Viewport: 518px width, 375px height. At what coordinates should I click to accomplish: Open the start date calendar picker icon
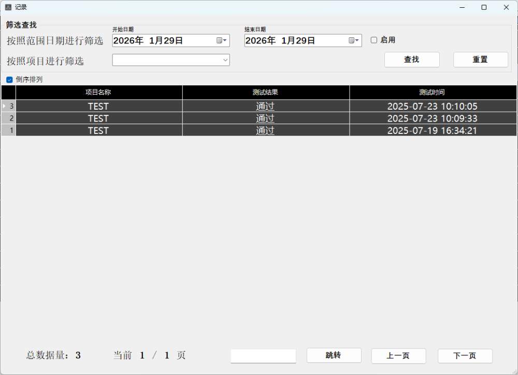[x=221, y=40]
